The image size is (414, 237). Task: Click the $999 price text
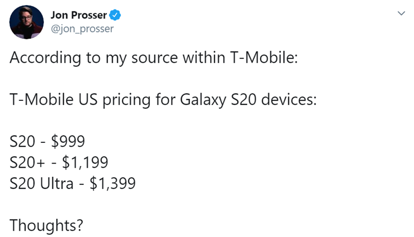(x=68, y=141)
